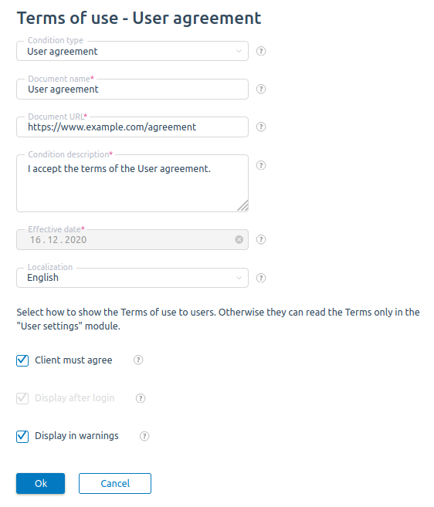Open help icon for Client must agree

click(x=138, y=360)
